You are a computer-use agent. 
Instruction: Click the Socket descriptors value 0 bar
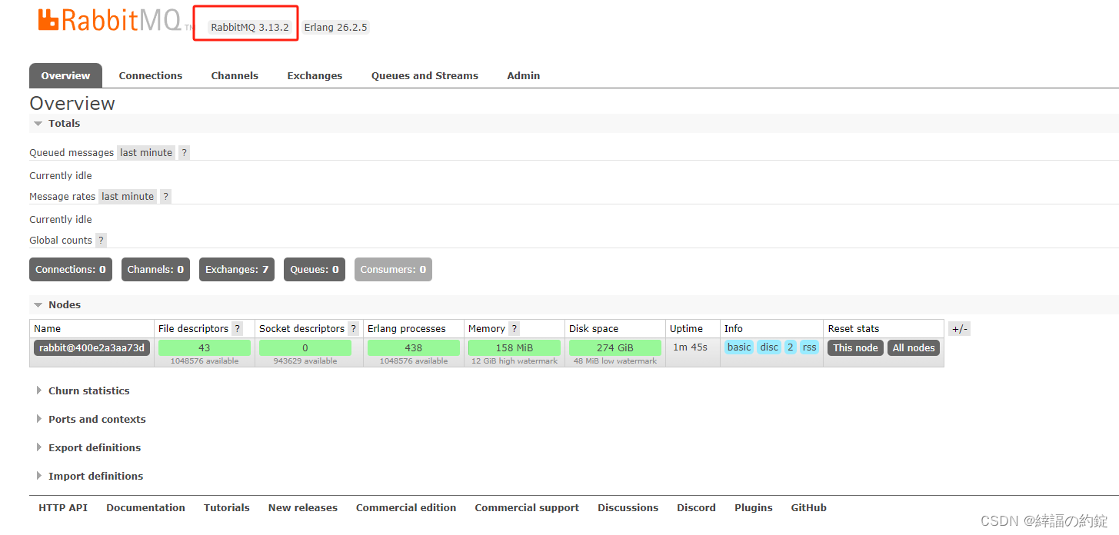click(x=305, y=348)
